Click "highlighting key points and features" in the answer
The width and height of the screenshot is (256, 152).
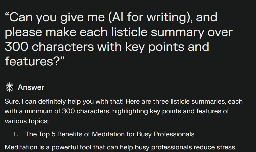tap(171, 111)
